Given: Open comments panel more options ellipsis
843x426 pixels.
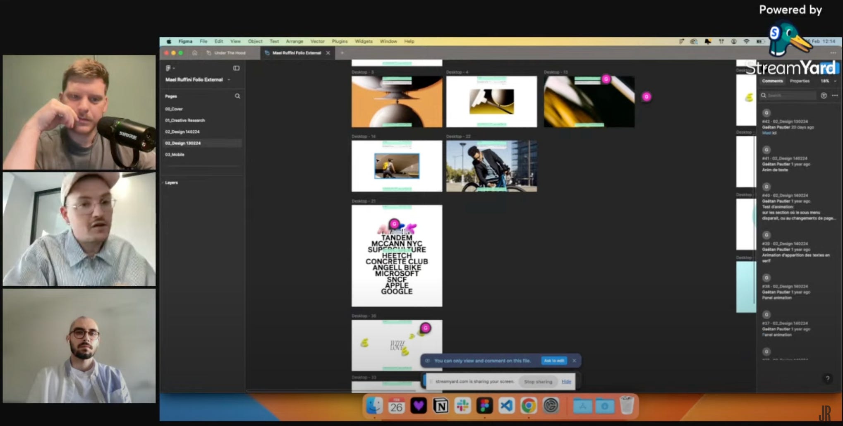Looking at the screenshot, I should 835,96.
